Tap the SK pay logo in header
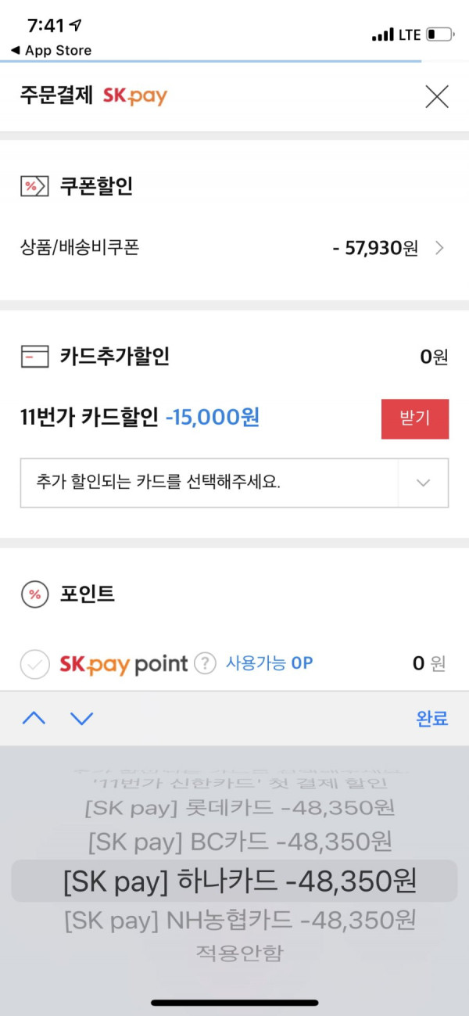Screen dimensions: 469x1016 click(135, 96)
